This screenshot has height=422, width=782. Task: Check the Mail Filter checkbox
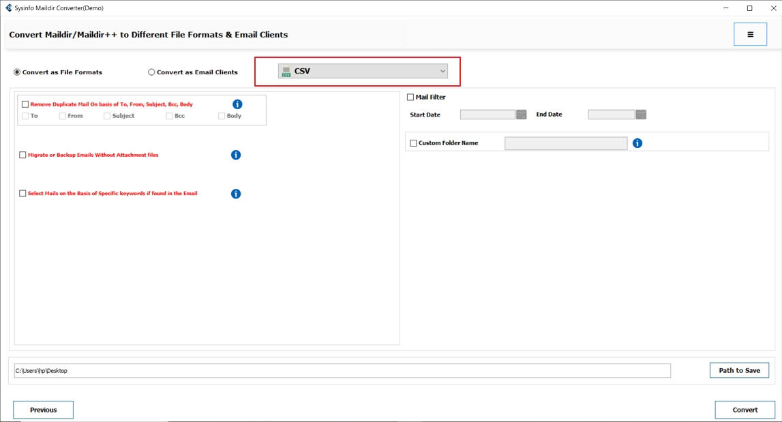tap(410, 97)
